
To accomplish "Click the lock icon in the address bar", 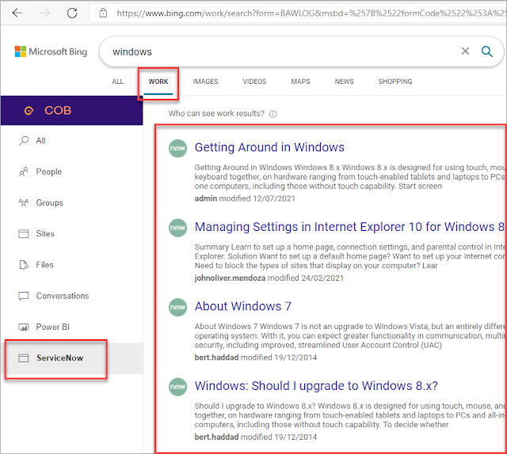I will tap(103, 13).
